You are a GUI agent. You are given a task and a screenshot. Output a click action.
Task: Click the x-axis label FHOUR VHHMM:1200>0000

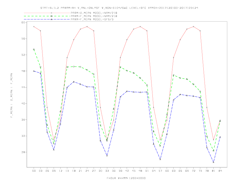click(126, 178)
